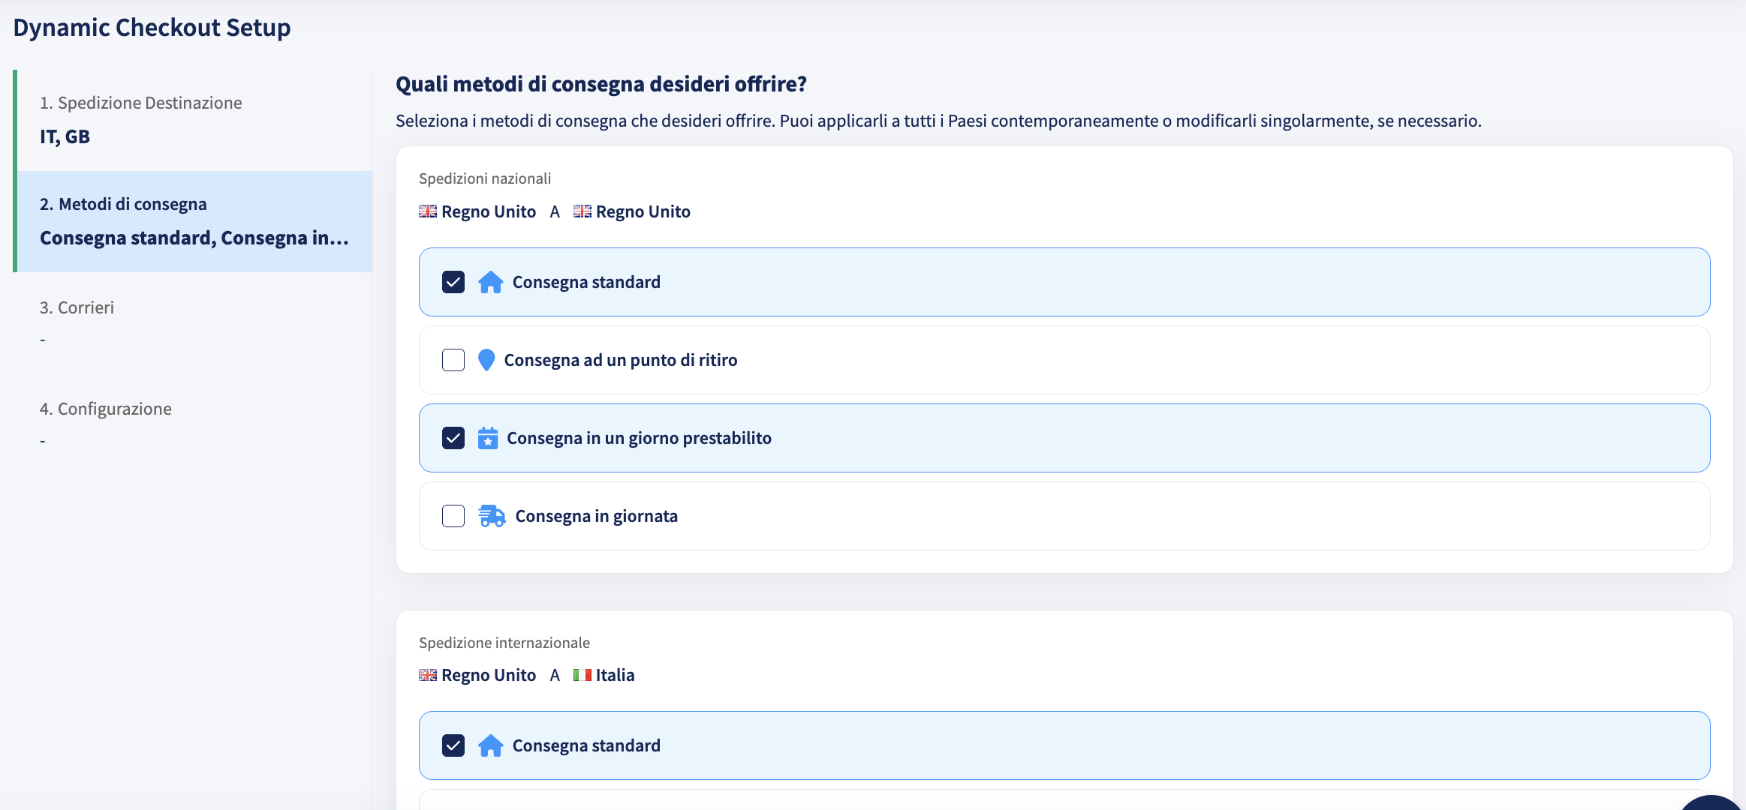Uncheck Consegna standard for domestic UK shipping
This screenshot has height=810, width=1746.
[x=453, y=282]
